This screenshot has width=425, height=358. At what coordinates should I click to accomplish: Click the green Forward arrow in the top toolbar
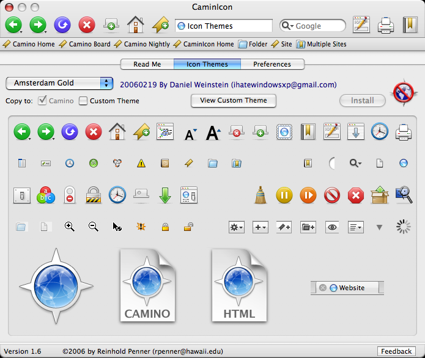(x=38, y=25)
